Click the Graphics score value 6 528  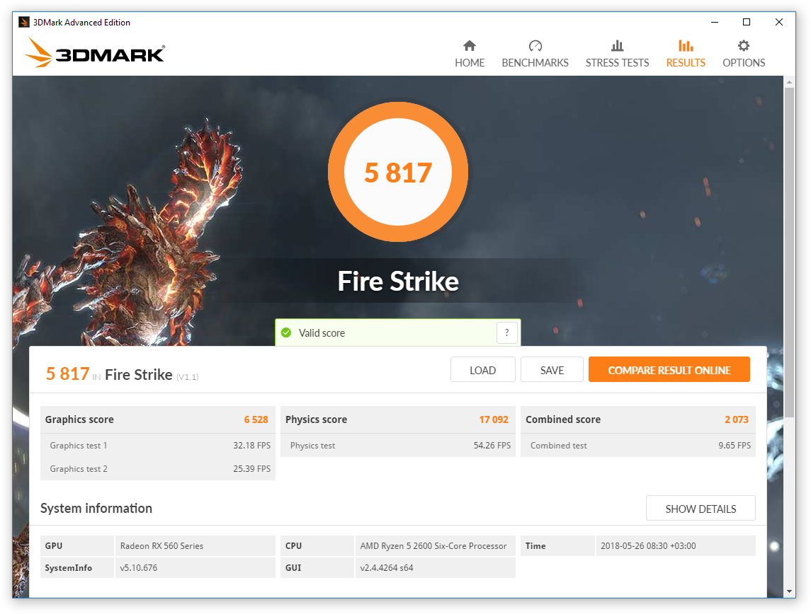(256, 419)
